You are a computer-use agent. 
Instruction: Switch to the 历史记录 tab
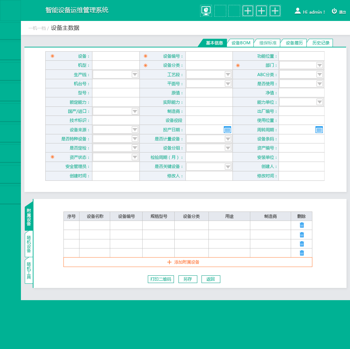tap(320, 43)
